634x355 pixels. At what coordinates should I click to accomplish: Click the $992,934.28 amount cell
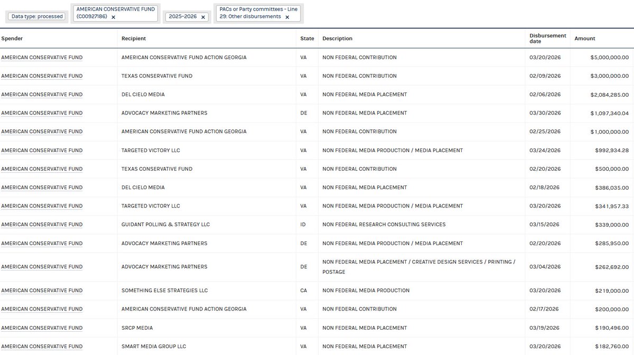coord(612,150)
